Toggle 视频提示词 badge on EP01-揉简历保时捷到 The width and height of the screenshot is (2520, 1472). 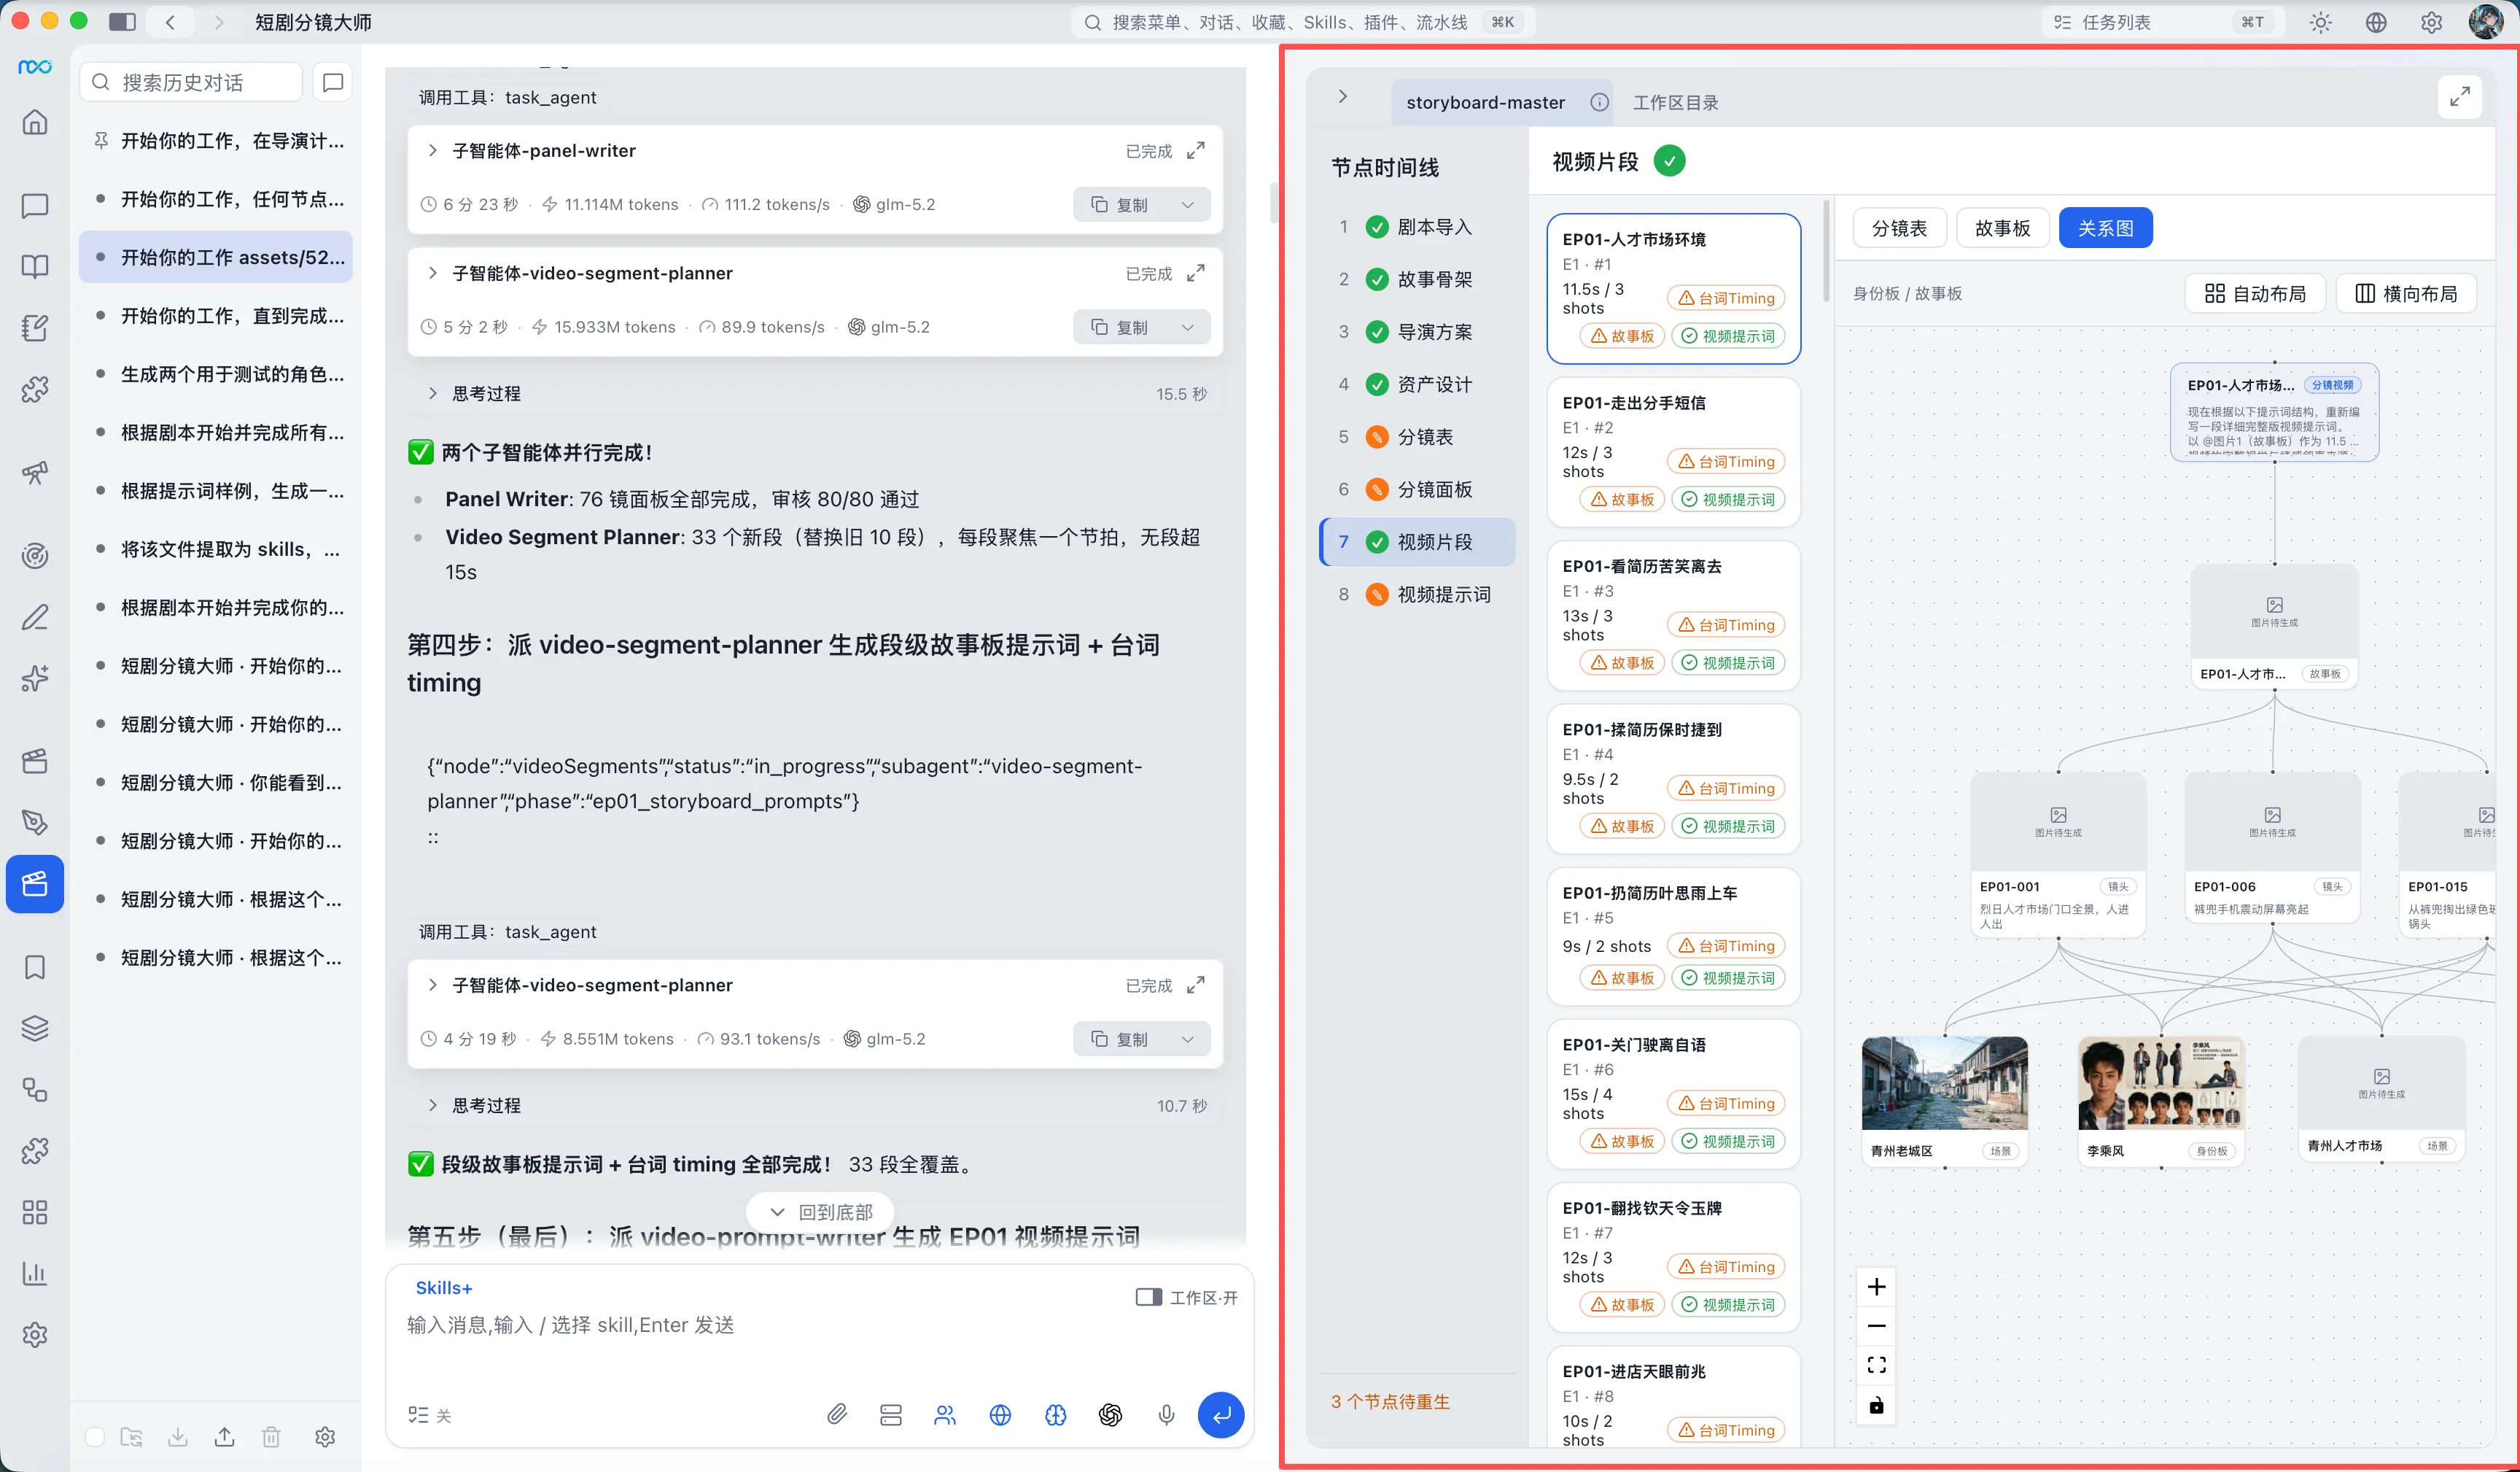coord(1728,826)
